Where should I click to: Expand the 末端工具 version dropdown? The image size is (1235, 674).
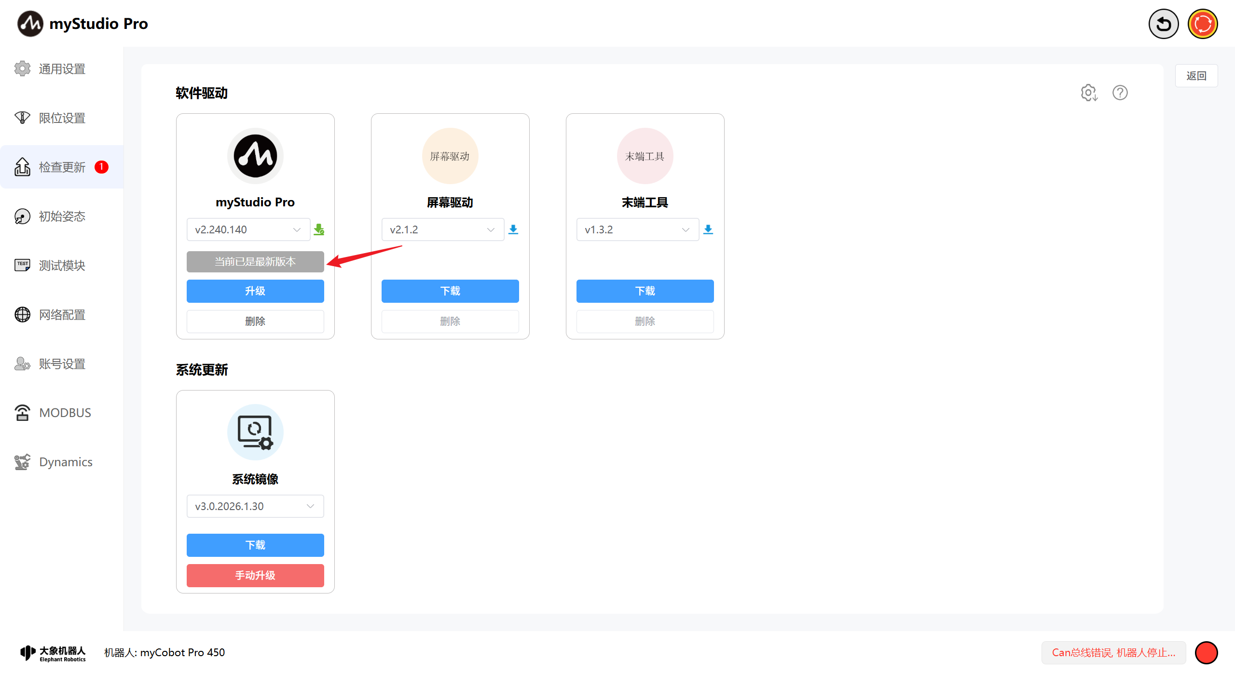tap(637, 229)
